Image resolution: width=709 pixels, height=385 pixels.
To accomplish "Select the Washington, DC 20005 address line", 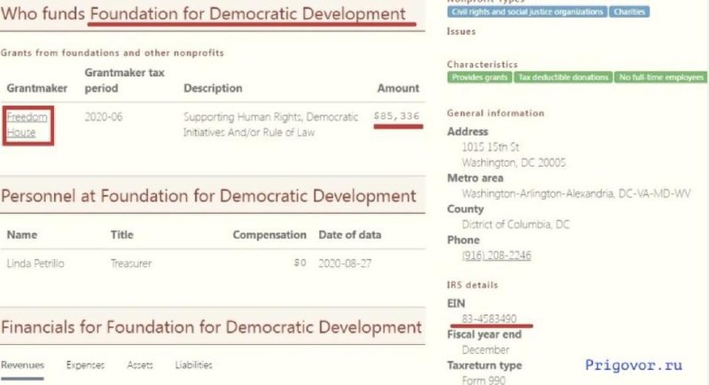I will pos(514,162).
